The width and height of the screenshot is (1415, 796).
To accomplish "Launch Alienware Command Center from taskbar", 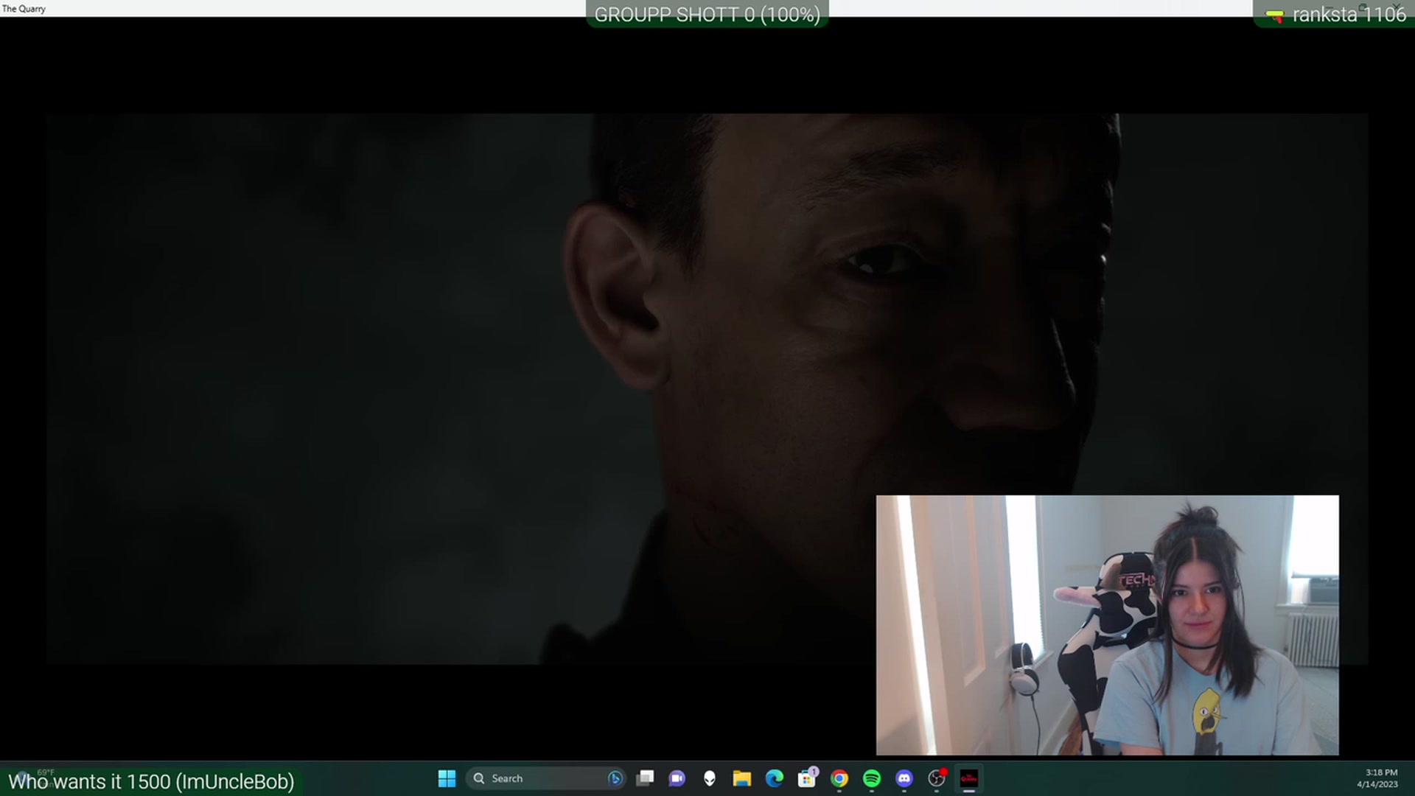I will coord(709,778).
